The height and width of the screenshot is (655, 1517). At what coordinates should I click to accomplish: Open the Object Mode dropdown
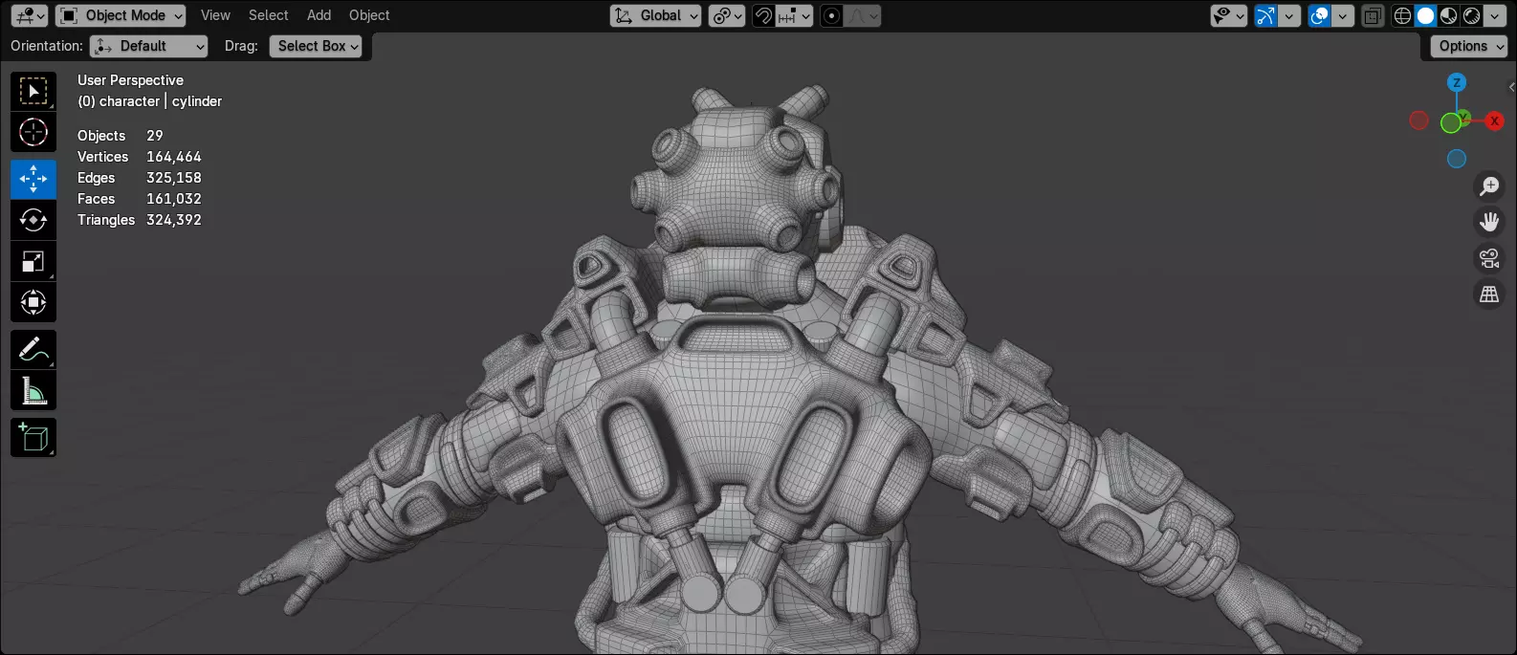pos(121,15)
